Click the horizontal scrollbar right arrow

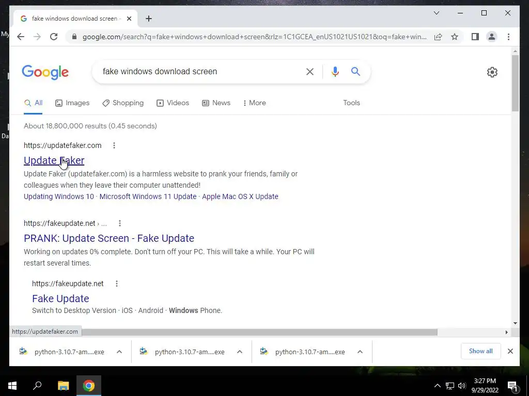[x=506, y=333]
